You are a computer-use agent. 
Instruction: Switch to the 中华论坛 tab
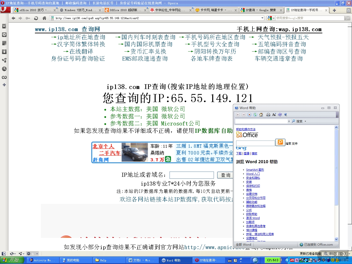171,10
